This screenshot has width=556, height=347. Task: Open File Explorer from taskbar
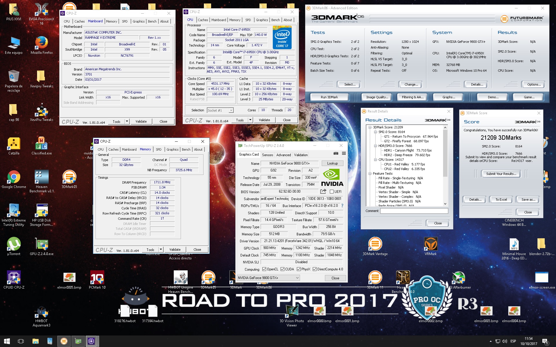click(35, 341)
